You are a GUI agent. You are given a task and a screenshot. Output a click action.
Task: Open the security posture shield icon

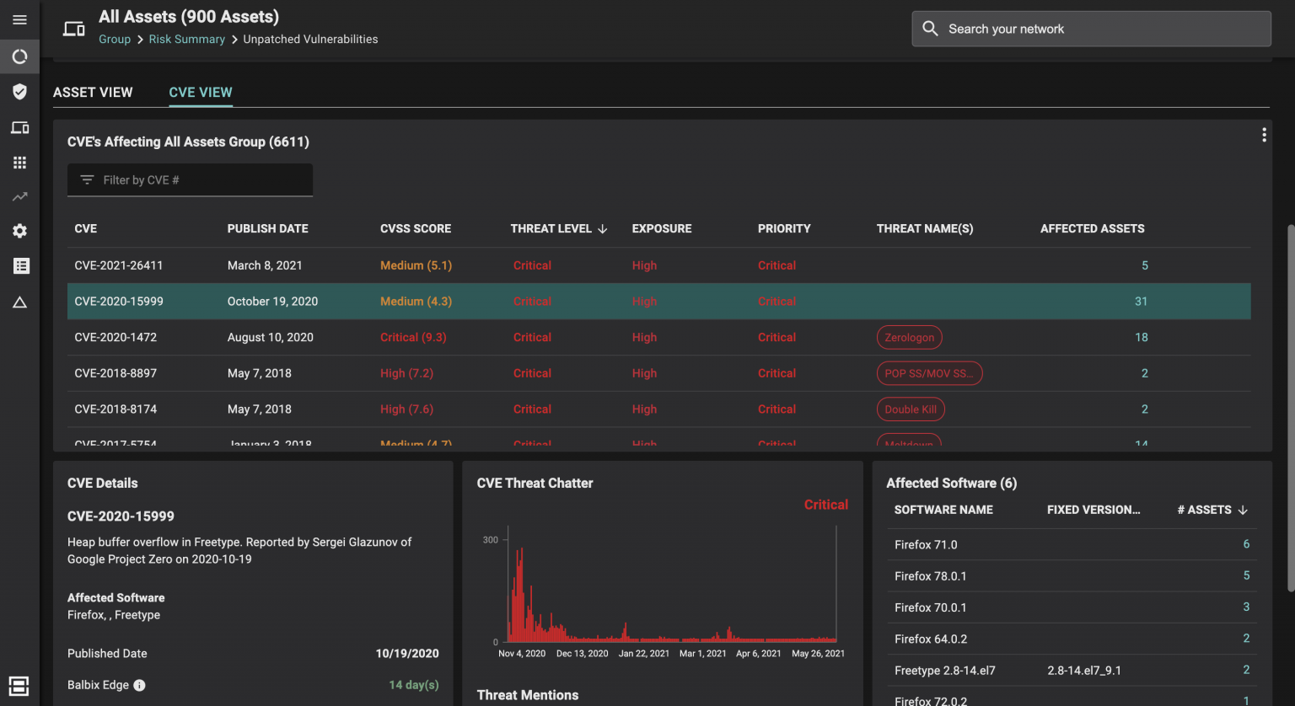19,92
